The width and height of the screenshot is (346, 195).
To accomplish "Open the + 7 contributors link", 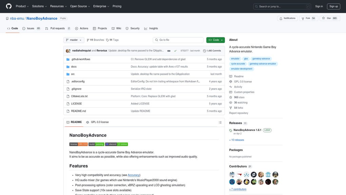I will (238, 189).
